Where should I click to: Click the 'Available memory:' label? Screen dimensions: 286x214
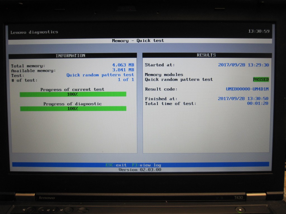click(34, 70)
